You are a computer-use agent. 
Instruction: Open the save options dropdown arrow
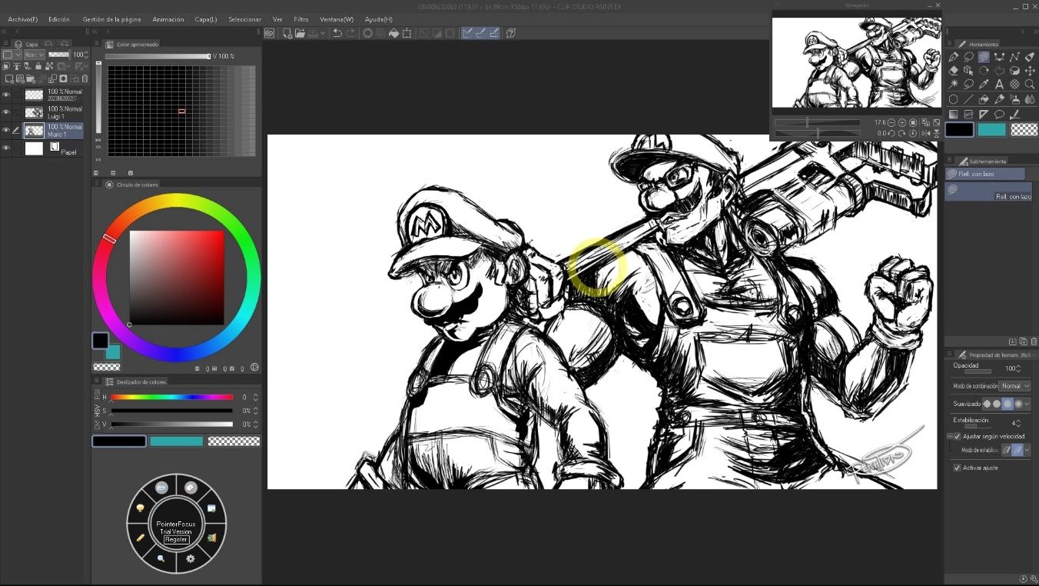click(x=323, y=33)
